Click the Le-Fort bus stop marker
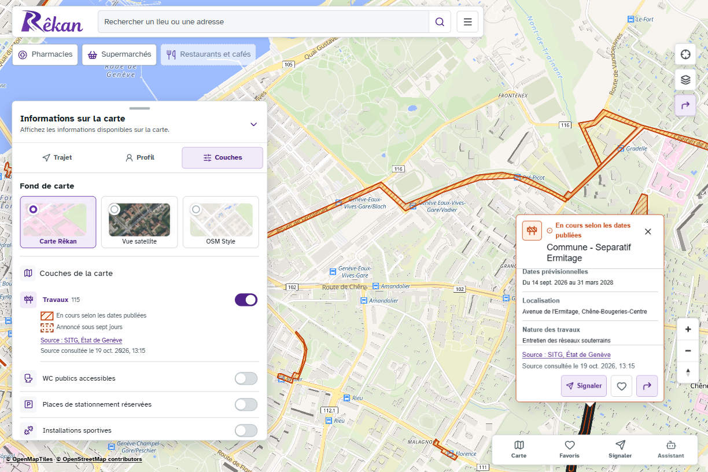The image size is (708, 472). [630, 19]
